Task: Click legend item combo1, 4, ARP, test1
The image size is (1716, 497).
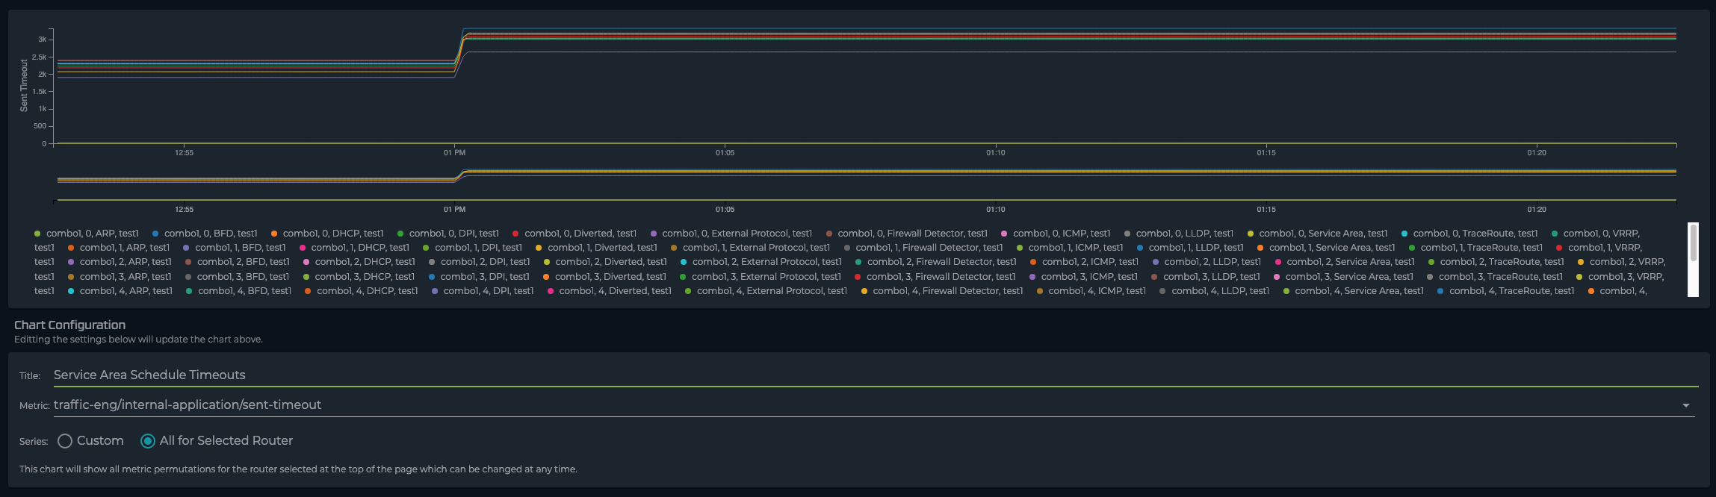Action: tap(120, 291)
